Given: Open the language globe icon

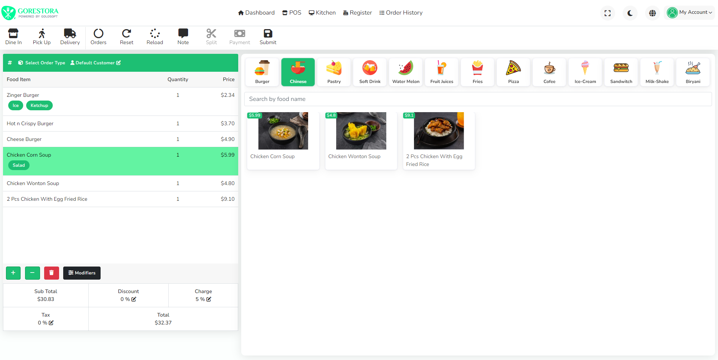Looking at the screenshot, I should (x=652, y=13).
